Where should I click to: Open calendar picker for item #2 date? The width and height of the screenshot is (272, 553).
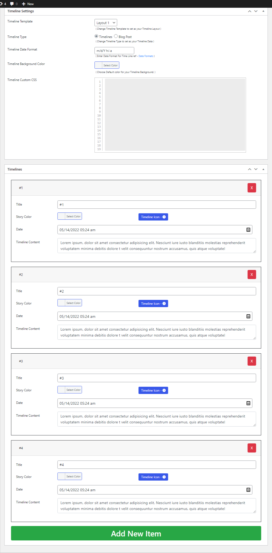click(x=248, y=316)
